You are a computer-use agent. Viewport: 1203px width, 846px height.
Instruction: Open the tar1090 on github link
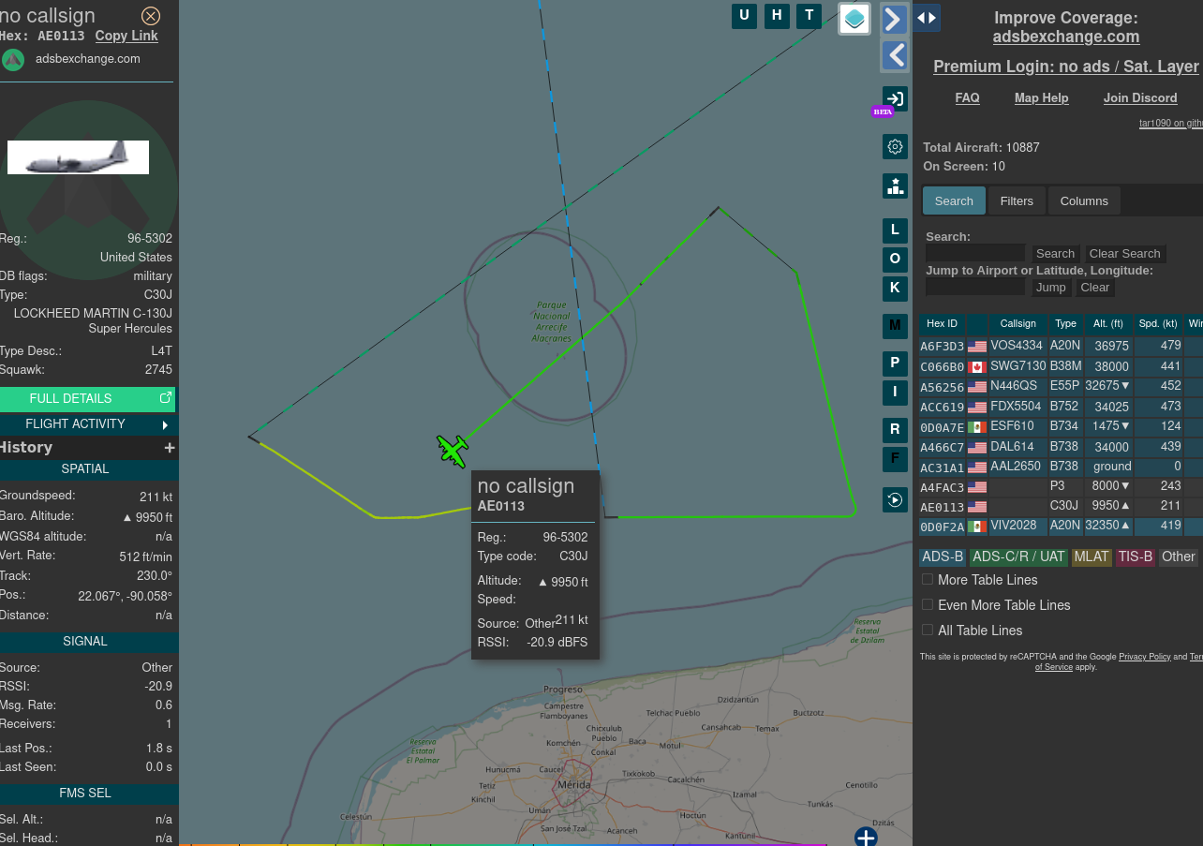[x=1171, y=123]
